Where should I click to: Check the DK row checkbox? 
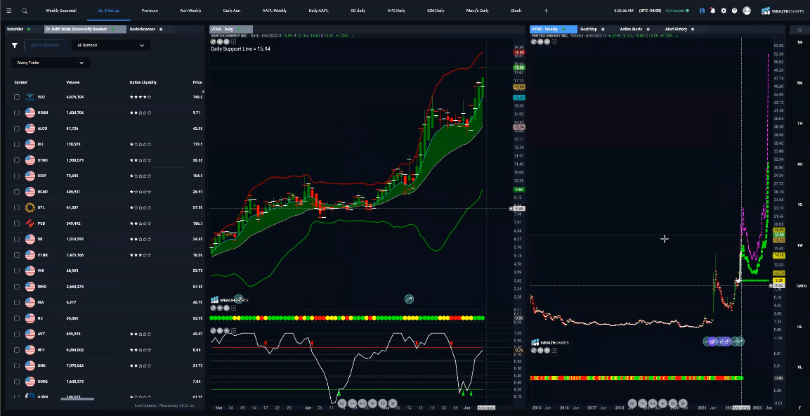coord(17,239)
